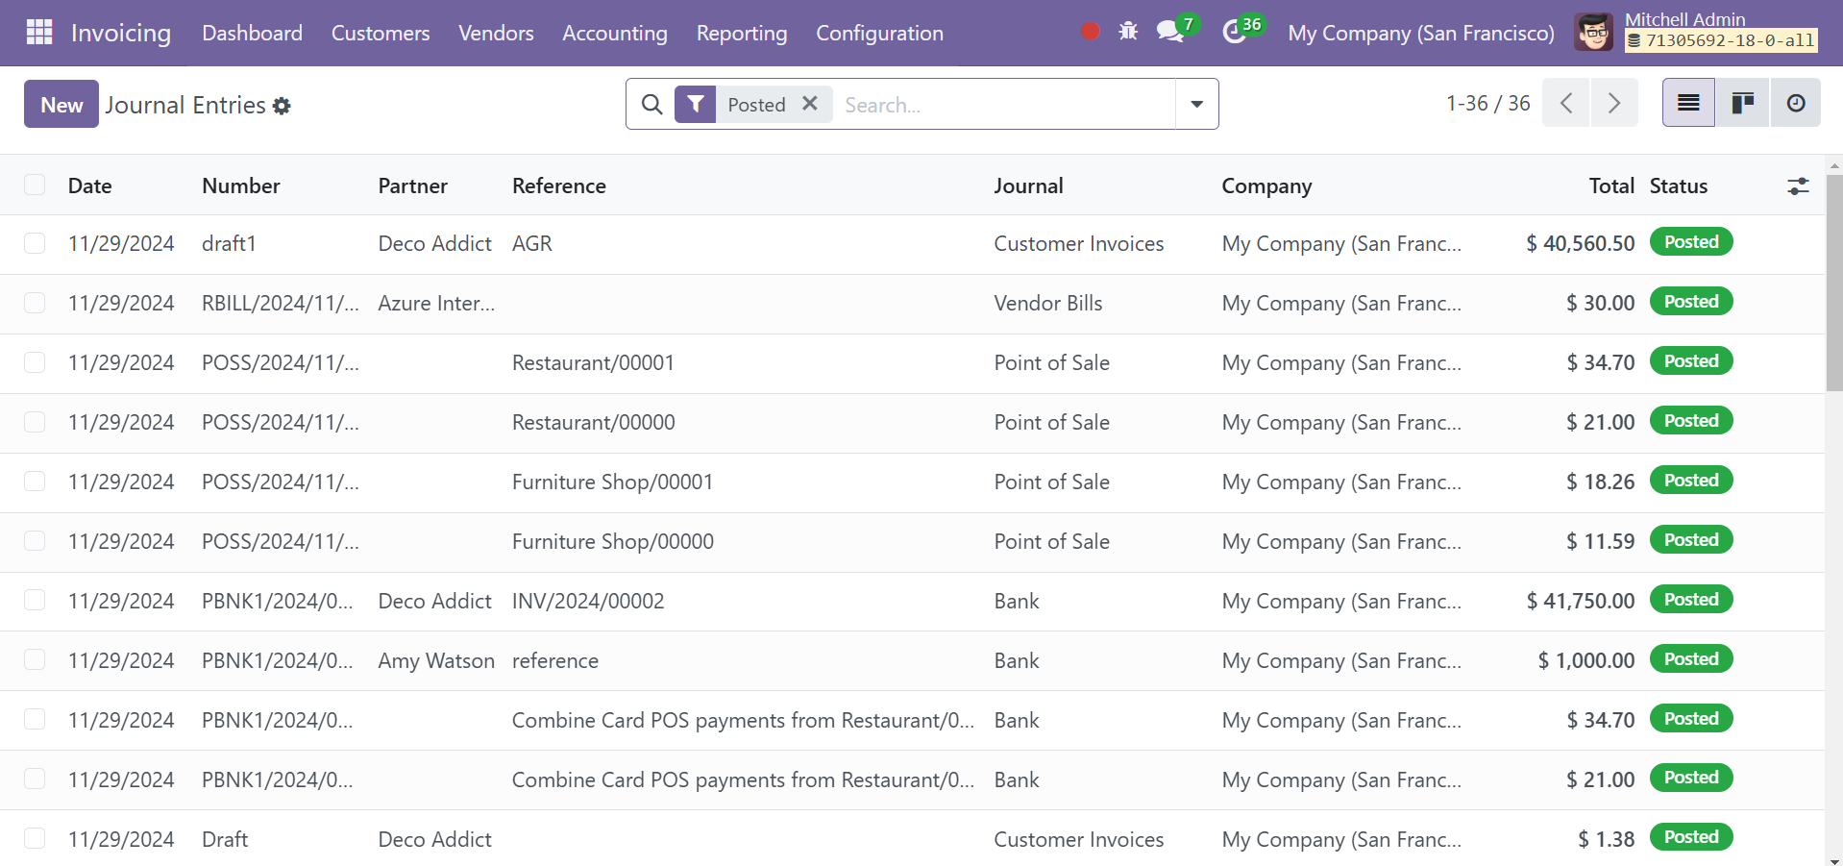Click $ 18.26 total cell
The width and height of the screenshot is (1843, 866).
pyautogui.click(x=1600, y=482)
